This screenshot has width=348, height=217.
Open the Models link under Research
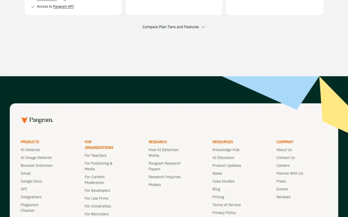pos(155,185)
